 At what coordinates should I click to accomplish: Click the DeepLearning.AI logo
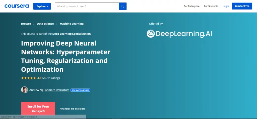(x=179, y=33)
